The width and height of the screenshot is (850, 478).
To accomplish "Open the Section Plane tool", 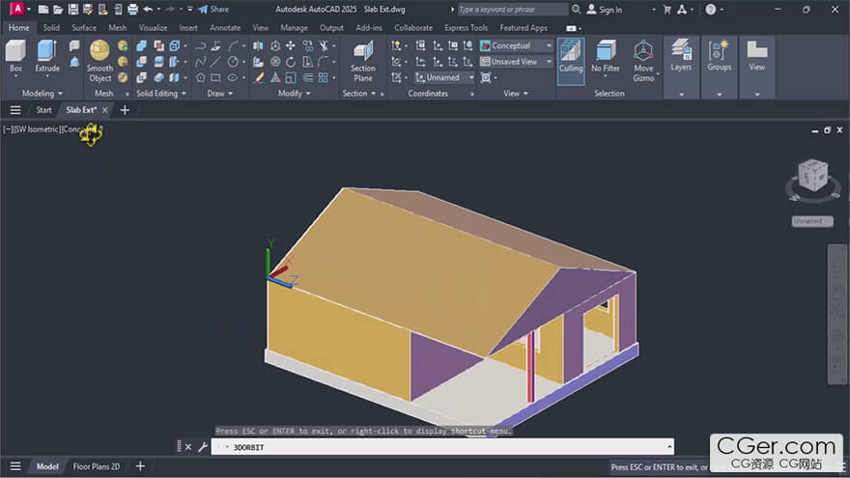I will pyautogui.click(x=362, y=61).
